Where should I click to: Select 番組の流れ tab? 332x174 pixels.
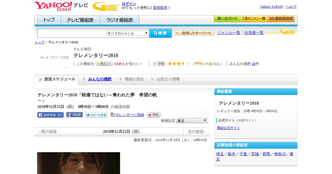131,79
